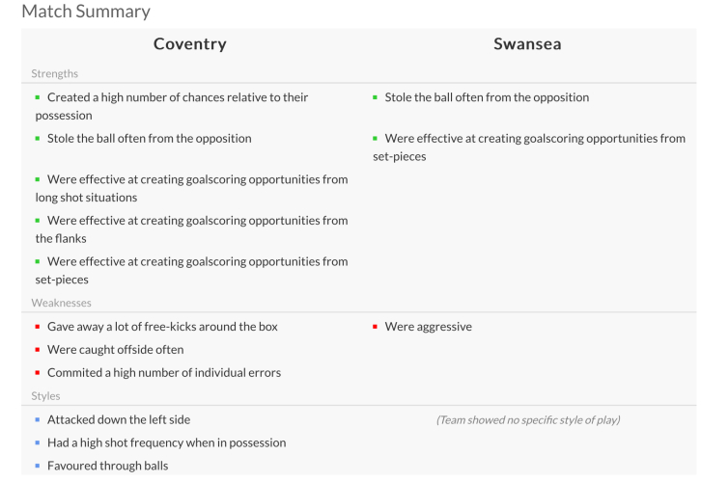701x482 pixels.
Task: Click Coventry's 'Stole the ball often' strength
Action: click(149, 138)
